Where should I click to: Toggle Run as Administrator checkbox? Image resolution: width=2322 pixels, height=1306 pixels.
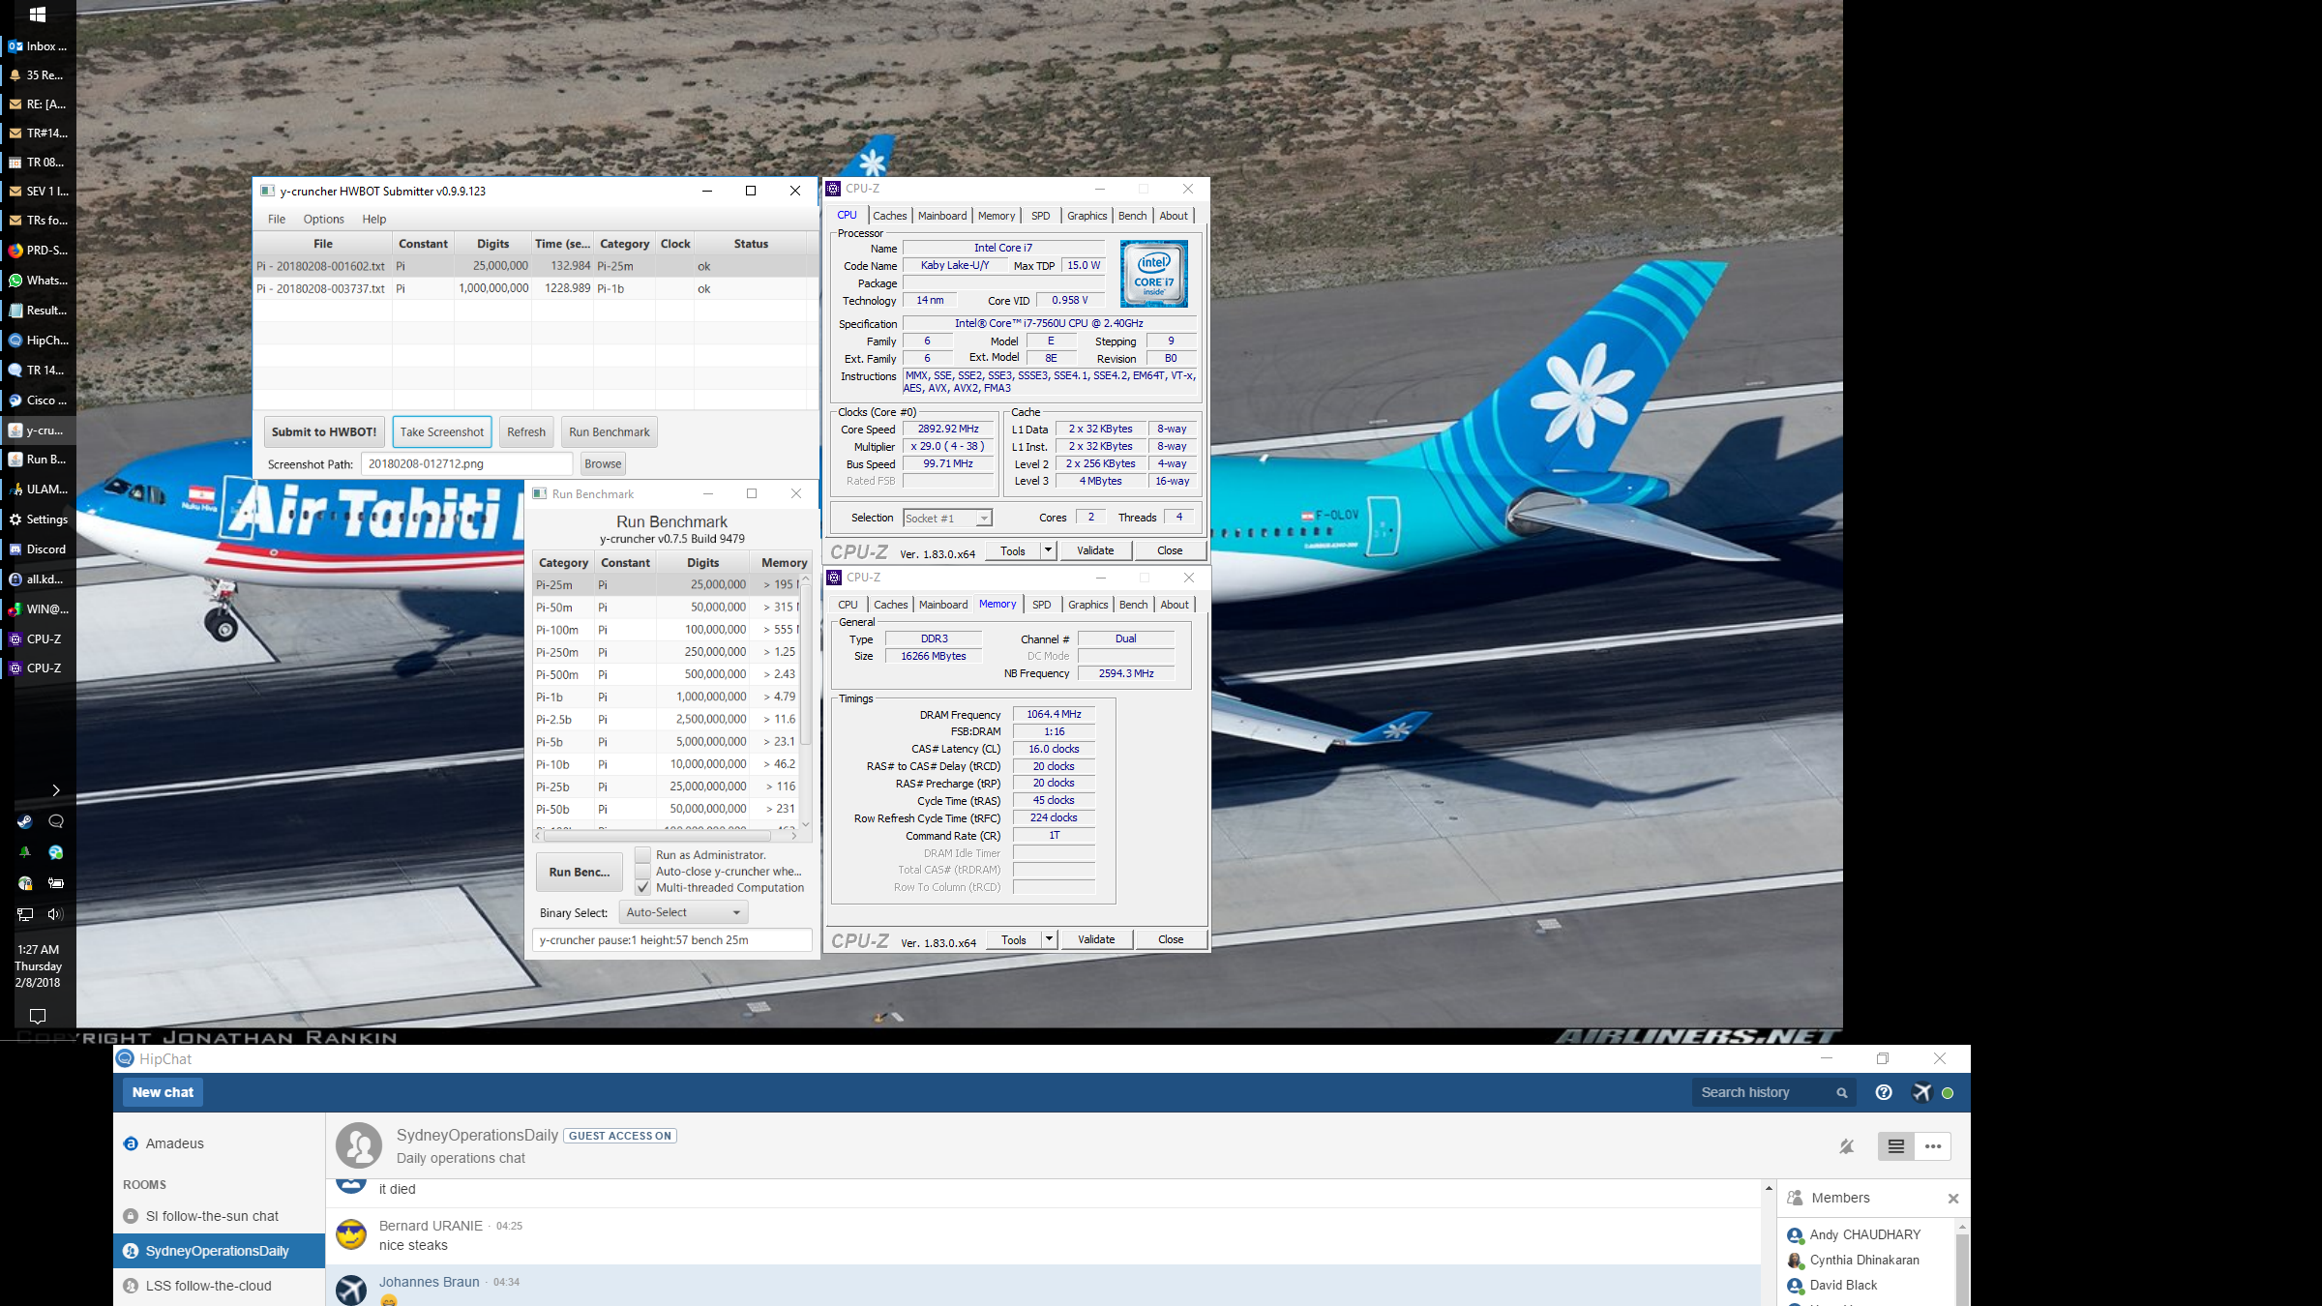tap(642, 855)
